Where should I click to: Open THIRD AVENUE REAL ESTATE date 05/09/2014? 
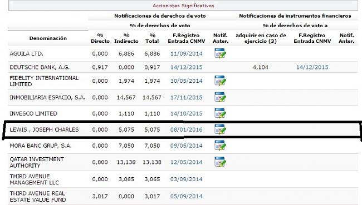click(x=187, y=196)
